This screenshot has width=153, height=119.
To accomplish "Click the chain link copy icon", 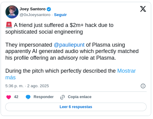I will (62, 97).
